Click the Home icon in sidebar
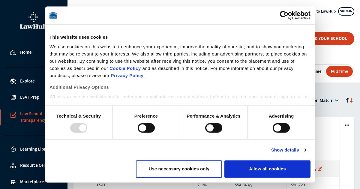Viewport: 360px width, 189px height. pyautogui.click(x=13, y=52)
